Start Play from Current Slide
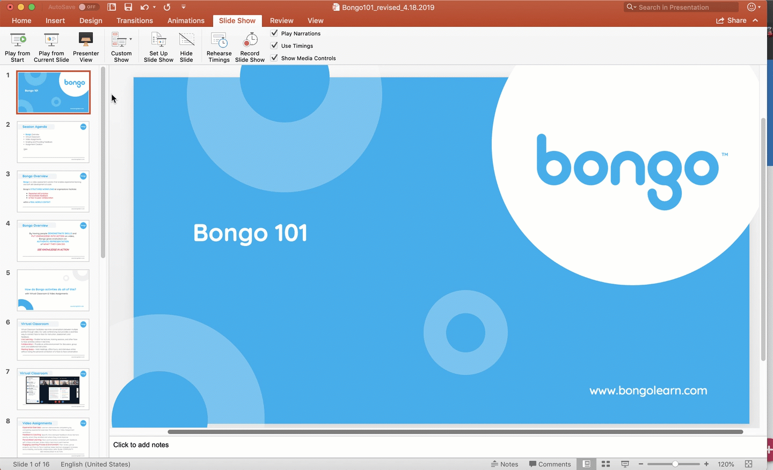 click(x=52, y=40)
